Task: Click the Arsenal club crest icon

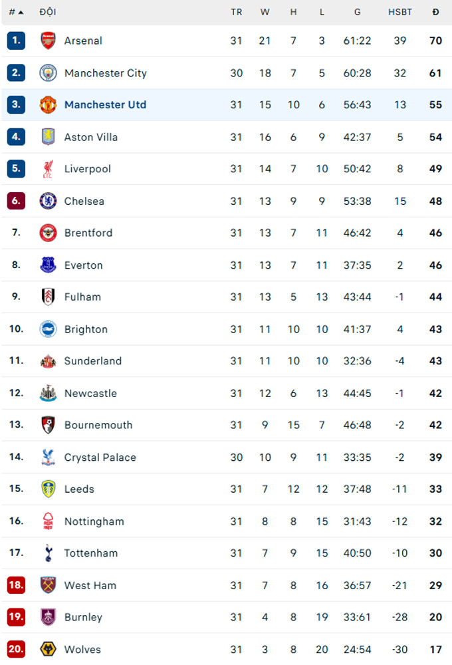Action: (48, 41)
